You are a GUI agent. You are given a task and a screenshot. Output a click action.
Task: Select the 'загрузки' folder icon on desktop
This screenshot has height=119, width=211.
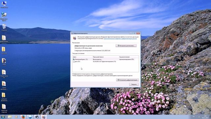tap(4, 50)
